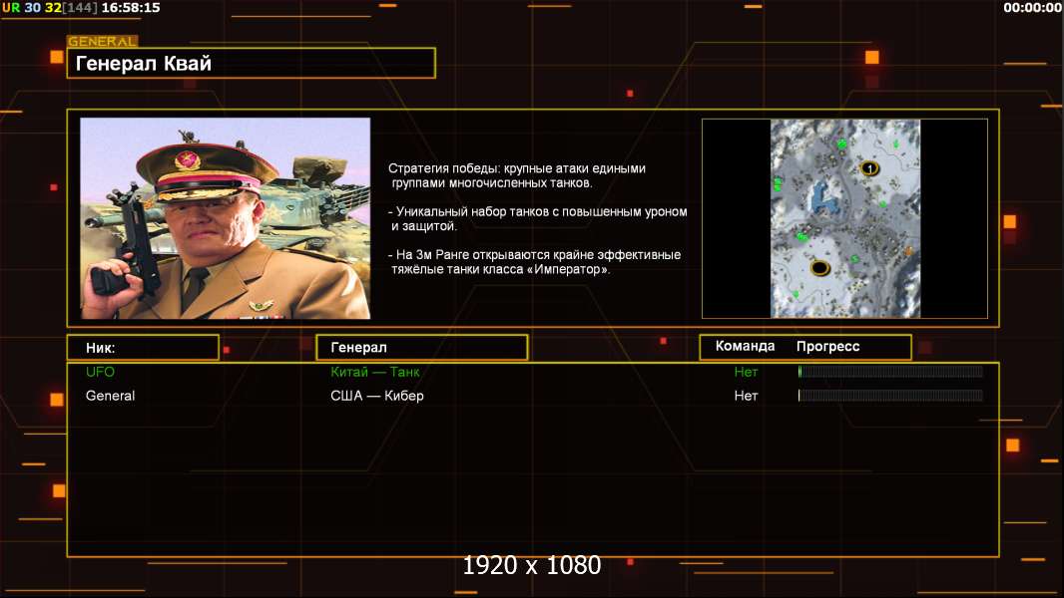Click the small 'GENERAL' label tag

(x=103, y=41)
